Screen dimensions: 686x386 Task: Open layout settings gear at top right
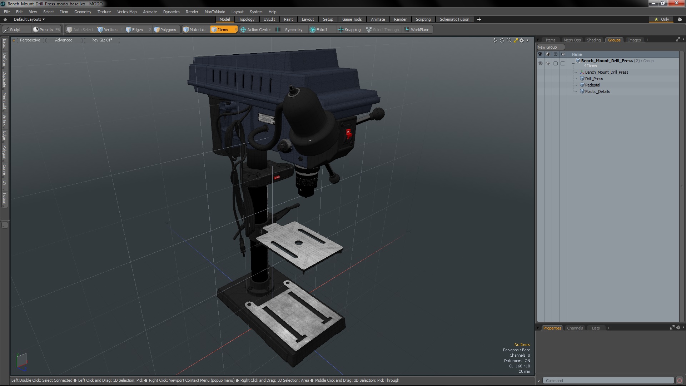[680, 19]
